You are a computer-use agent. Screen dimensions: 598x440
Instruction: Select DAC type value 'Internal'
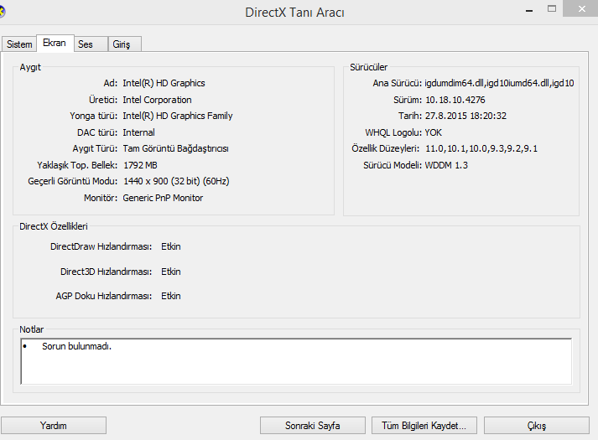(139, 132)
